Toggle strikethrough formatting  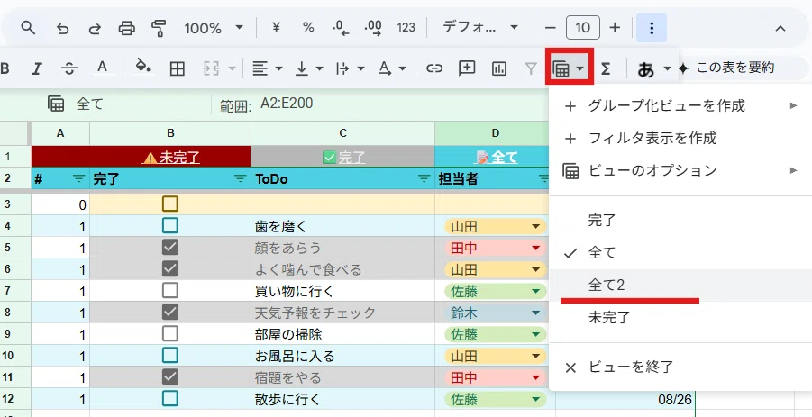[x=68, y=68]
